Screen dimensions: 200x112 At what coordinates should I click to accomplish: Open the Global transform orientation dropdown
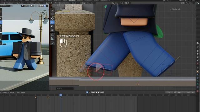[116, 3]
